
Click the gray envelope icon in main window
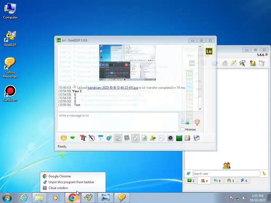click(225, 63)
